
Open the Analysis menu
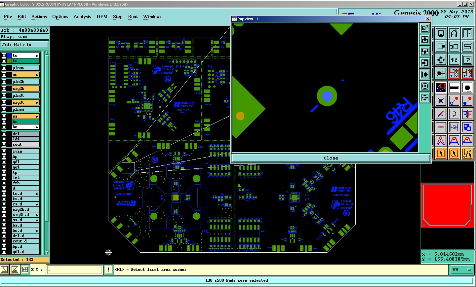(82, 17)
